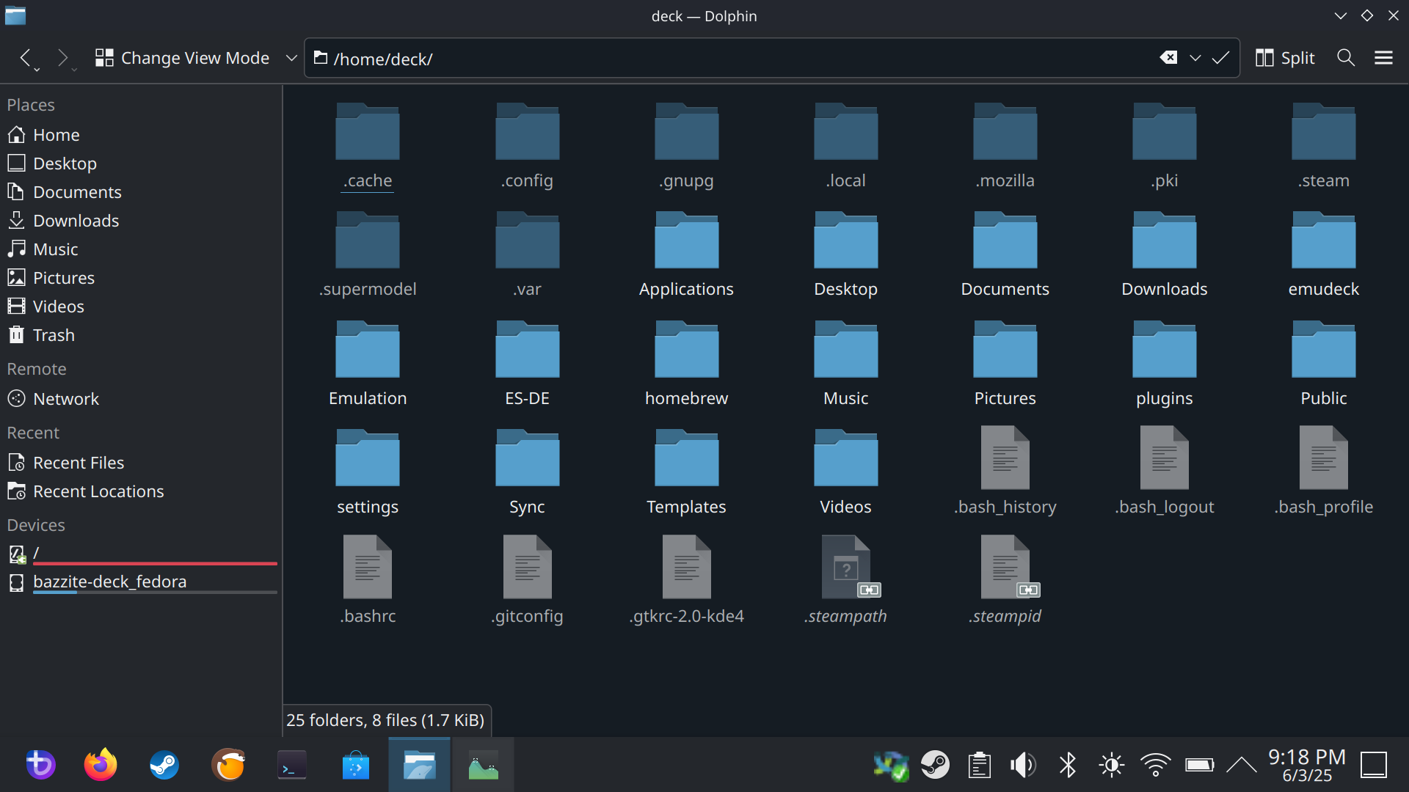This screenshot has height=792, width=1409.
Task: Select the .supermodel folder
Action: point(368,254)
